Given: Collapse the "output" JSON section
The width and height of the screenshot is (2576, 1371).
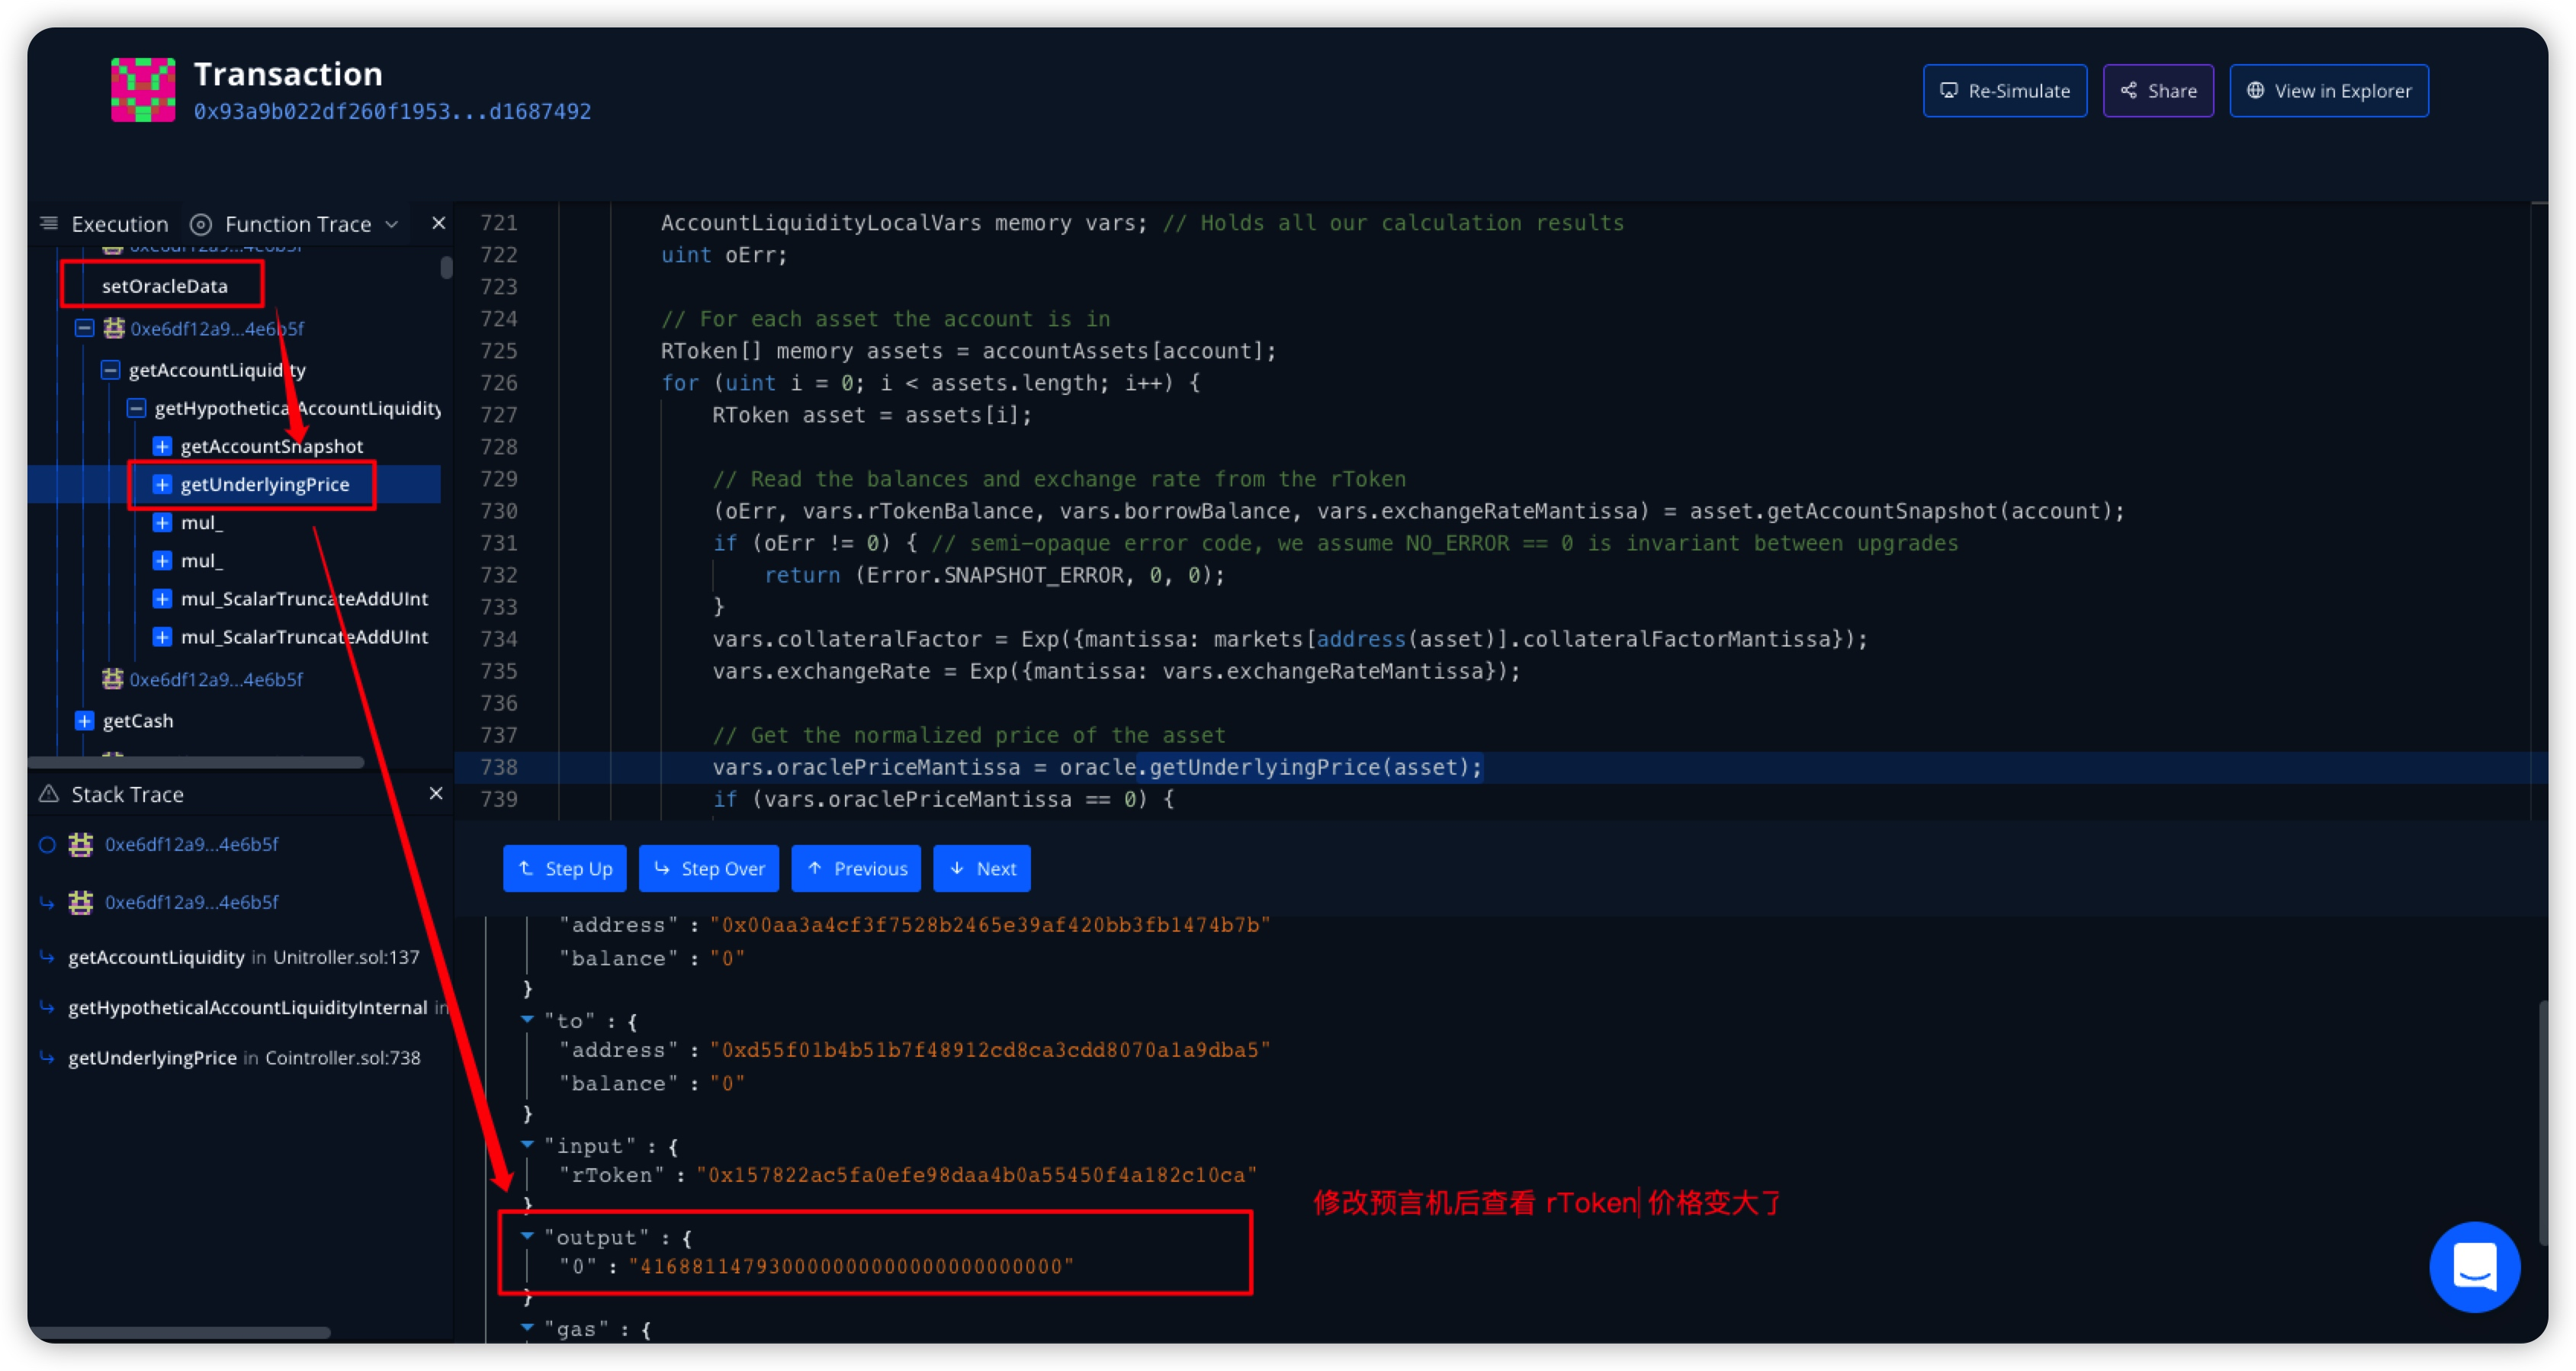Looking at the screenshot, I should coord(527,1236).
